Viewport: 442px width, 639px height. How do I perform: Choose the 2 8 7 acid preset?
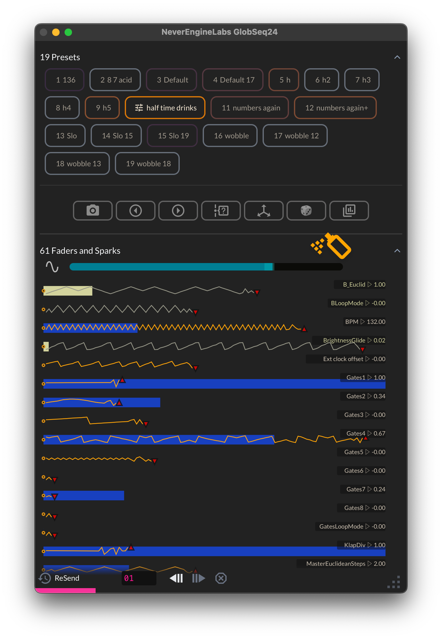coord(115,80)
